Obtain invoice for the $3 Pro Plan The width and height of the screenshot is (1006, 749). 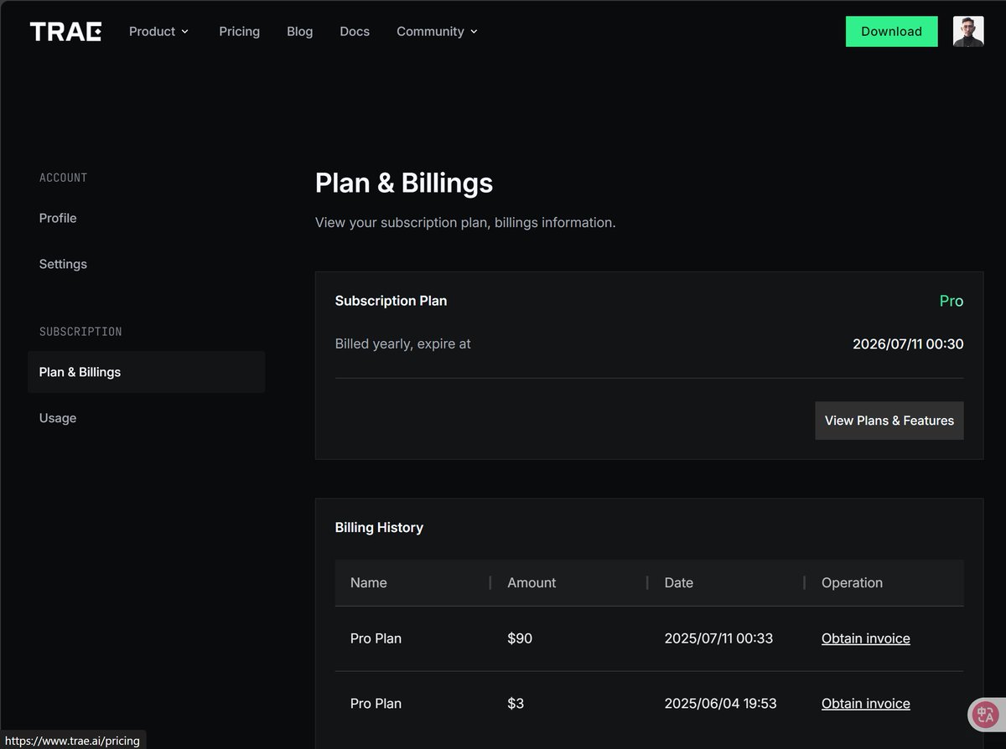coord(866,704)
